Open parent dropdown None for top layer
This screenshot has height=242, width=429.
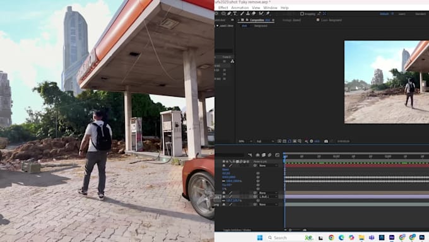click(x=267, y=166)
